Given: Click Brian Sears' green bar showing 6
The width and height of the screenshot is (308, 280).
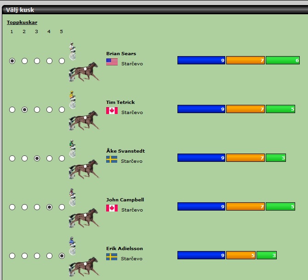Looking at the screenshot, I should [x=283, y=60].
